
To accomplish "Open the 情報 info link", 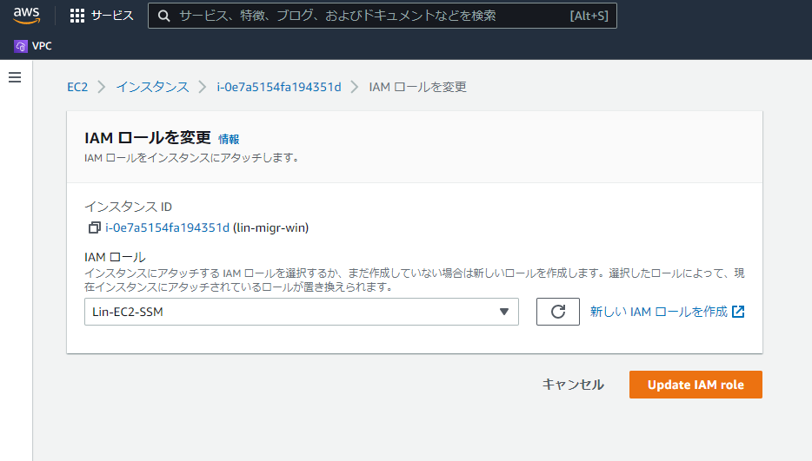I will click(229, 139).
